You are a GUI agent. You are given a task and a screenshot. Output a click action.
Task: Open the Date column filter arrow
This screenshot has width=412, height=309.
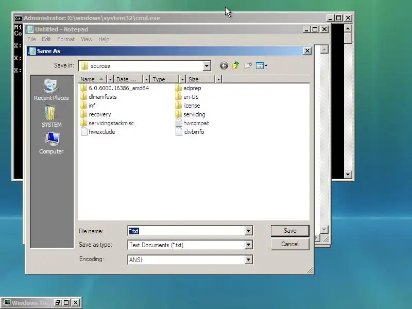(146, 79)
